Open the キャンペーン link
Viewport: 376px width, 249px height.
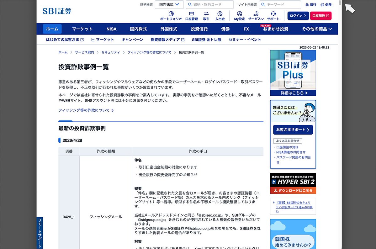[x=132, y=40]
